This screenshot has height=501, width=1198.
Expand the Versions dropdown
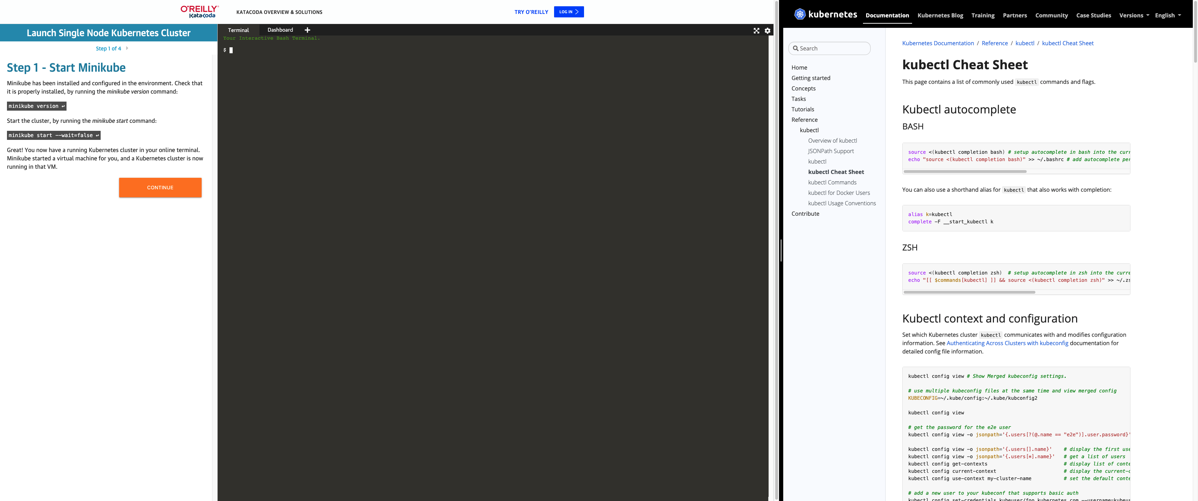[x=1134, y=15]
